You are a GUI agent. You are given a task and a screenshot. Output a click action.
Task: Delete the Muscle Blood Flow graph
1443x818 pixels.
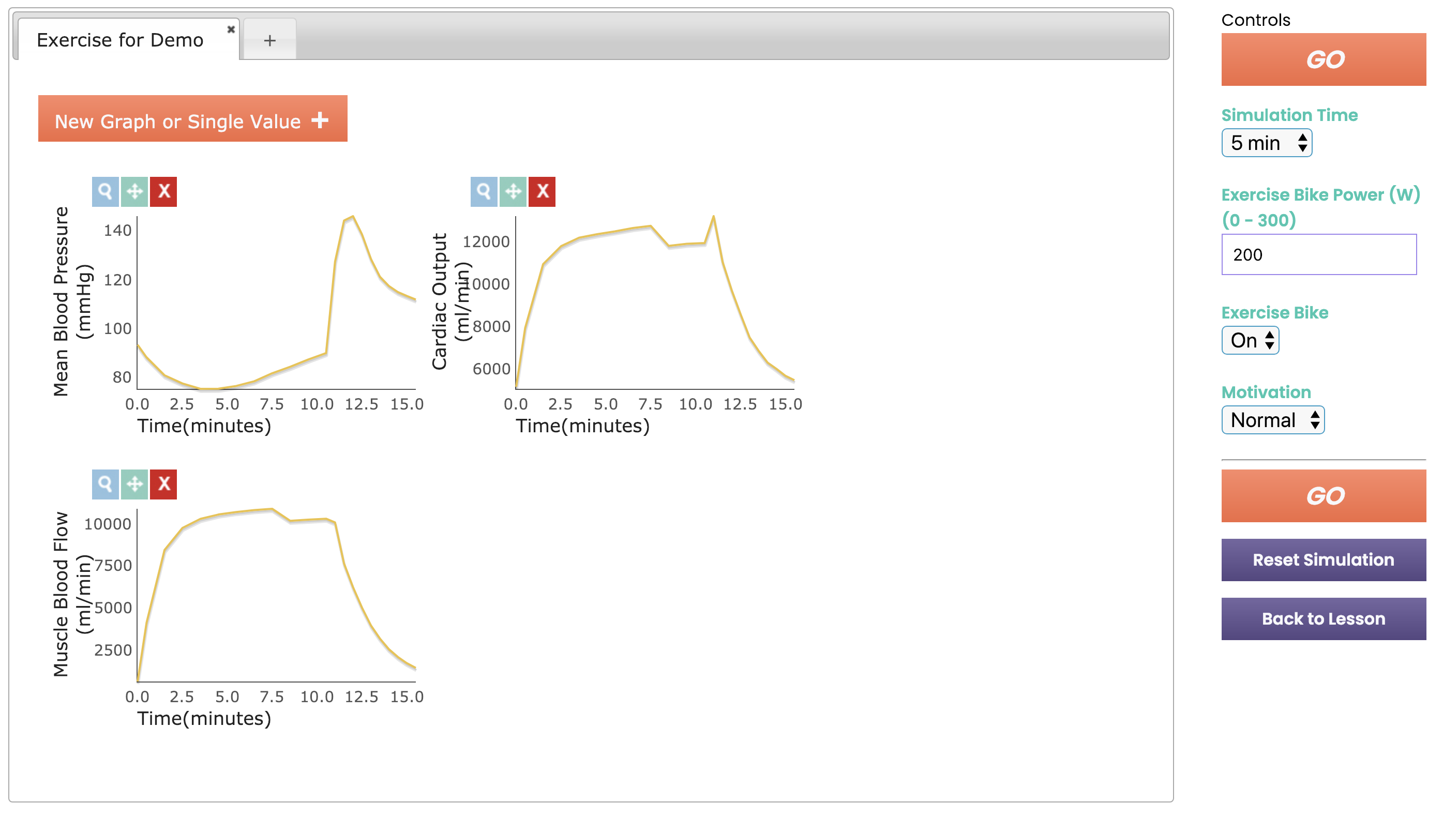tap(163, 484)
